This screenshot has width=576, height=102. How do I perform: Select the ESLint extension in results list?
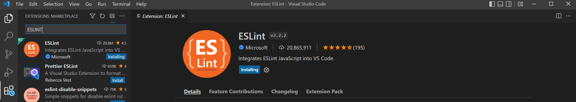pyautogui.click(x=74, y=50)
